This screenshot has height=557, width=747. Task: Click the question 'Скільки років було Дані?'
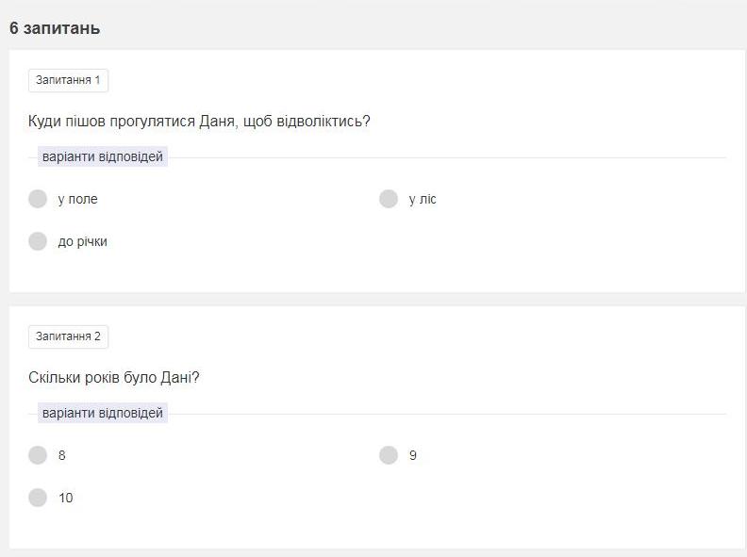(x=114, y=378)
